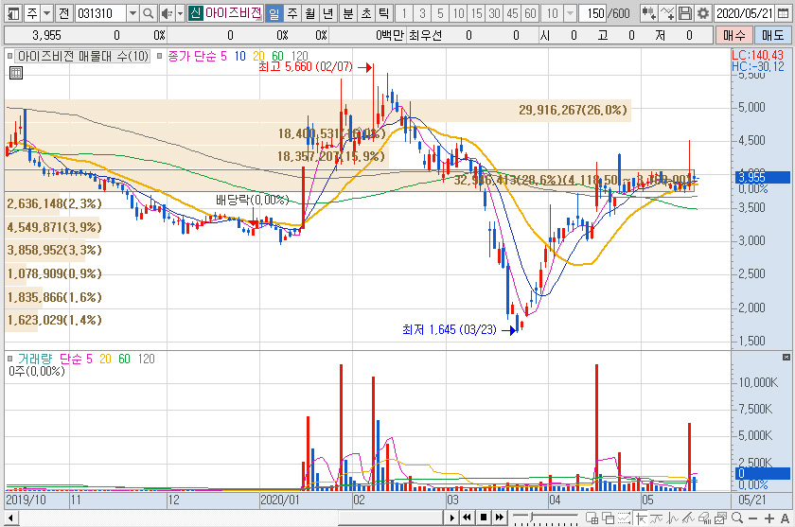Click the scroll-left arrow of chart scrollbar

pyautogui.click(x=10, y=518)
